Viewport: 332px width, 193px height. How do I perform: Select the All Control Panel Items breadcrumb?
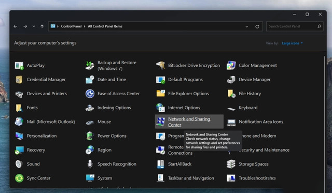(105, 26)
